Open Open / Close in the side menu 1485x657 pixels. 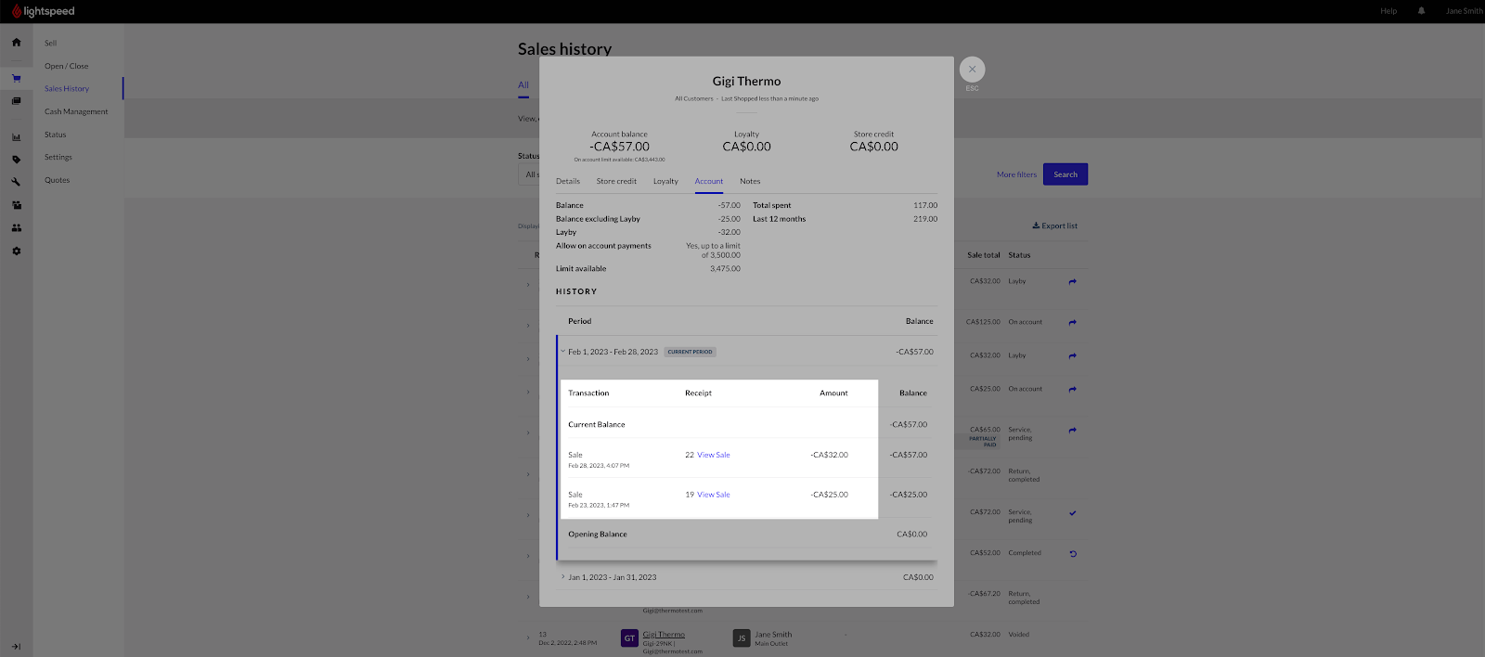click(67, 66)
